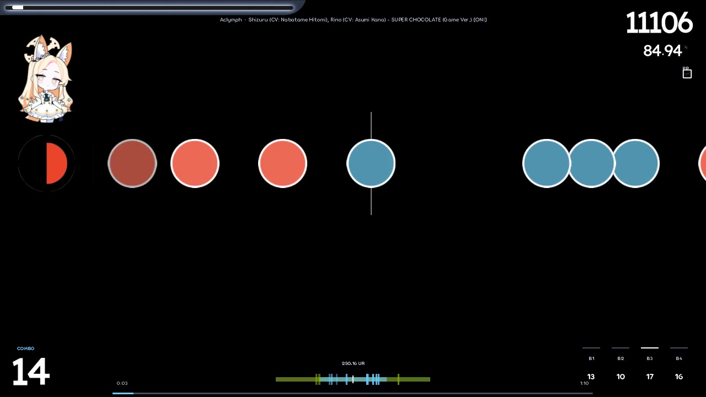Click the health bar at the top
The width and height of the screenshot is (706, 397).
click(x=149, y=8)
